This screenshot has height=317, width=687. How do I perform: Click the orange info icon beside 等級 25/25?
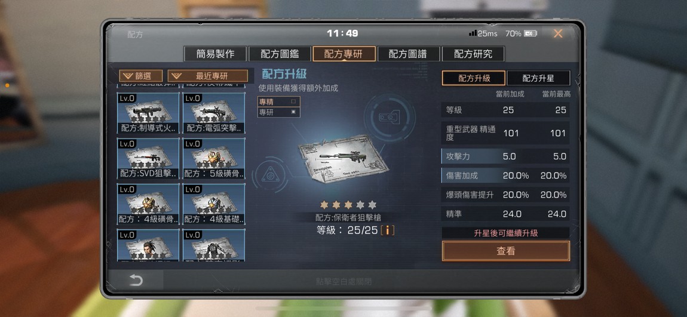click(387, 230)
